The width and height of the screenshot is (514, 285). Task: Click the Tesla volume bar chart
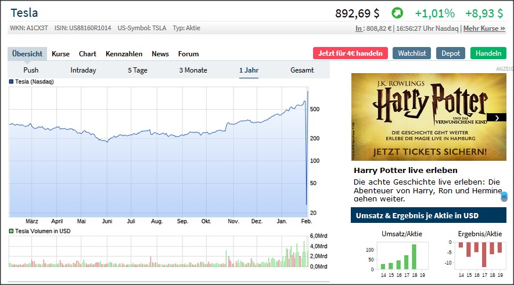point(159,251)
